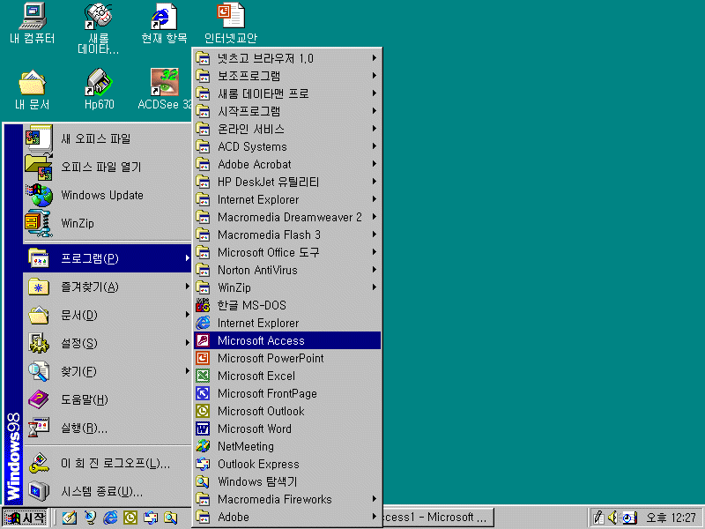Screen dimensions: 705x529
Task: Expand the 새롬 데이타맨 프로 submenu arrow
Action: [374, 93]
